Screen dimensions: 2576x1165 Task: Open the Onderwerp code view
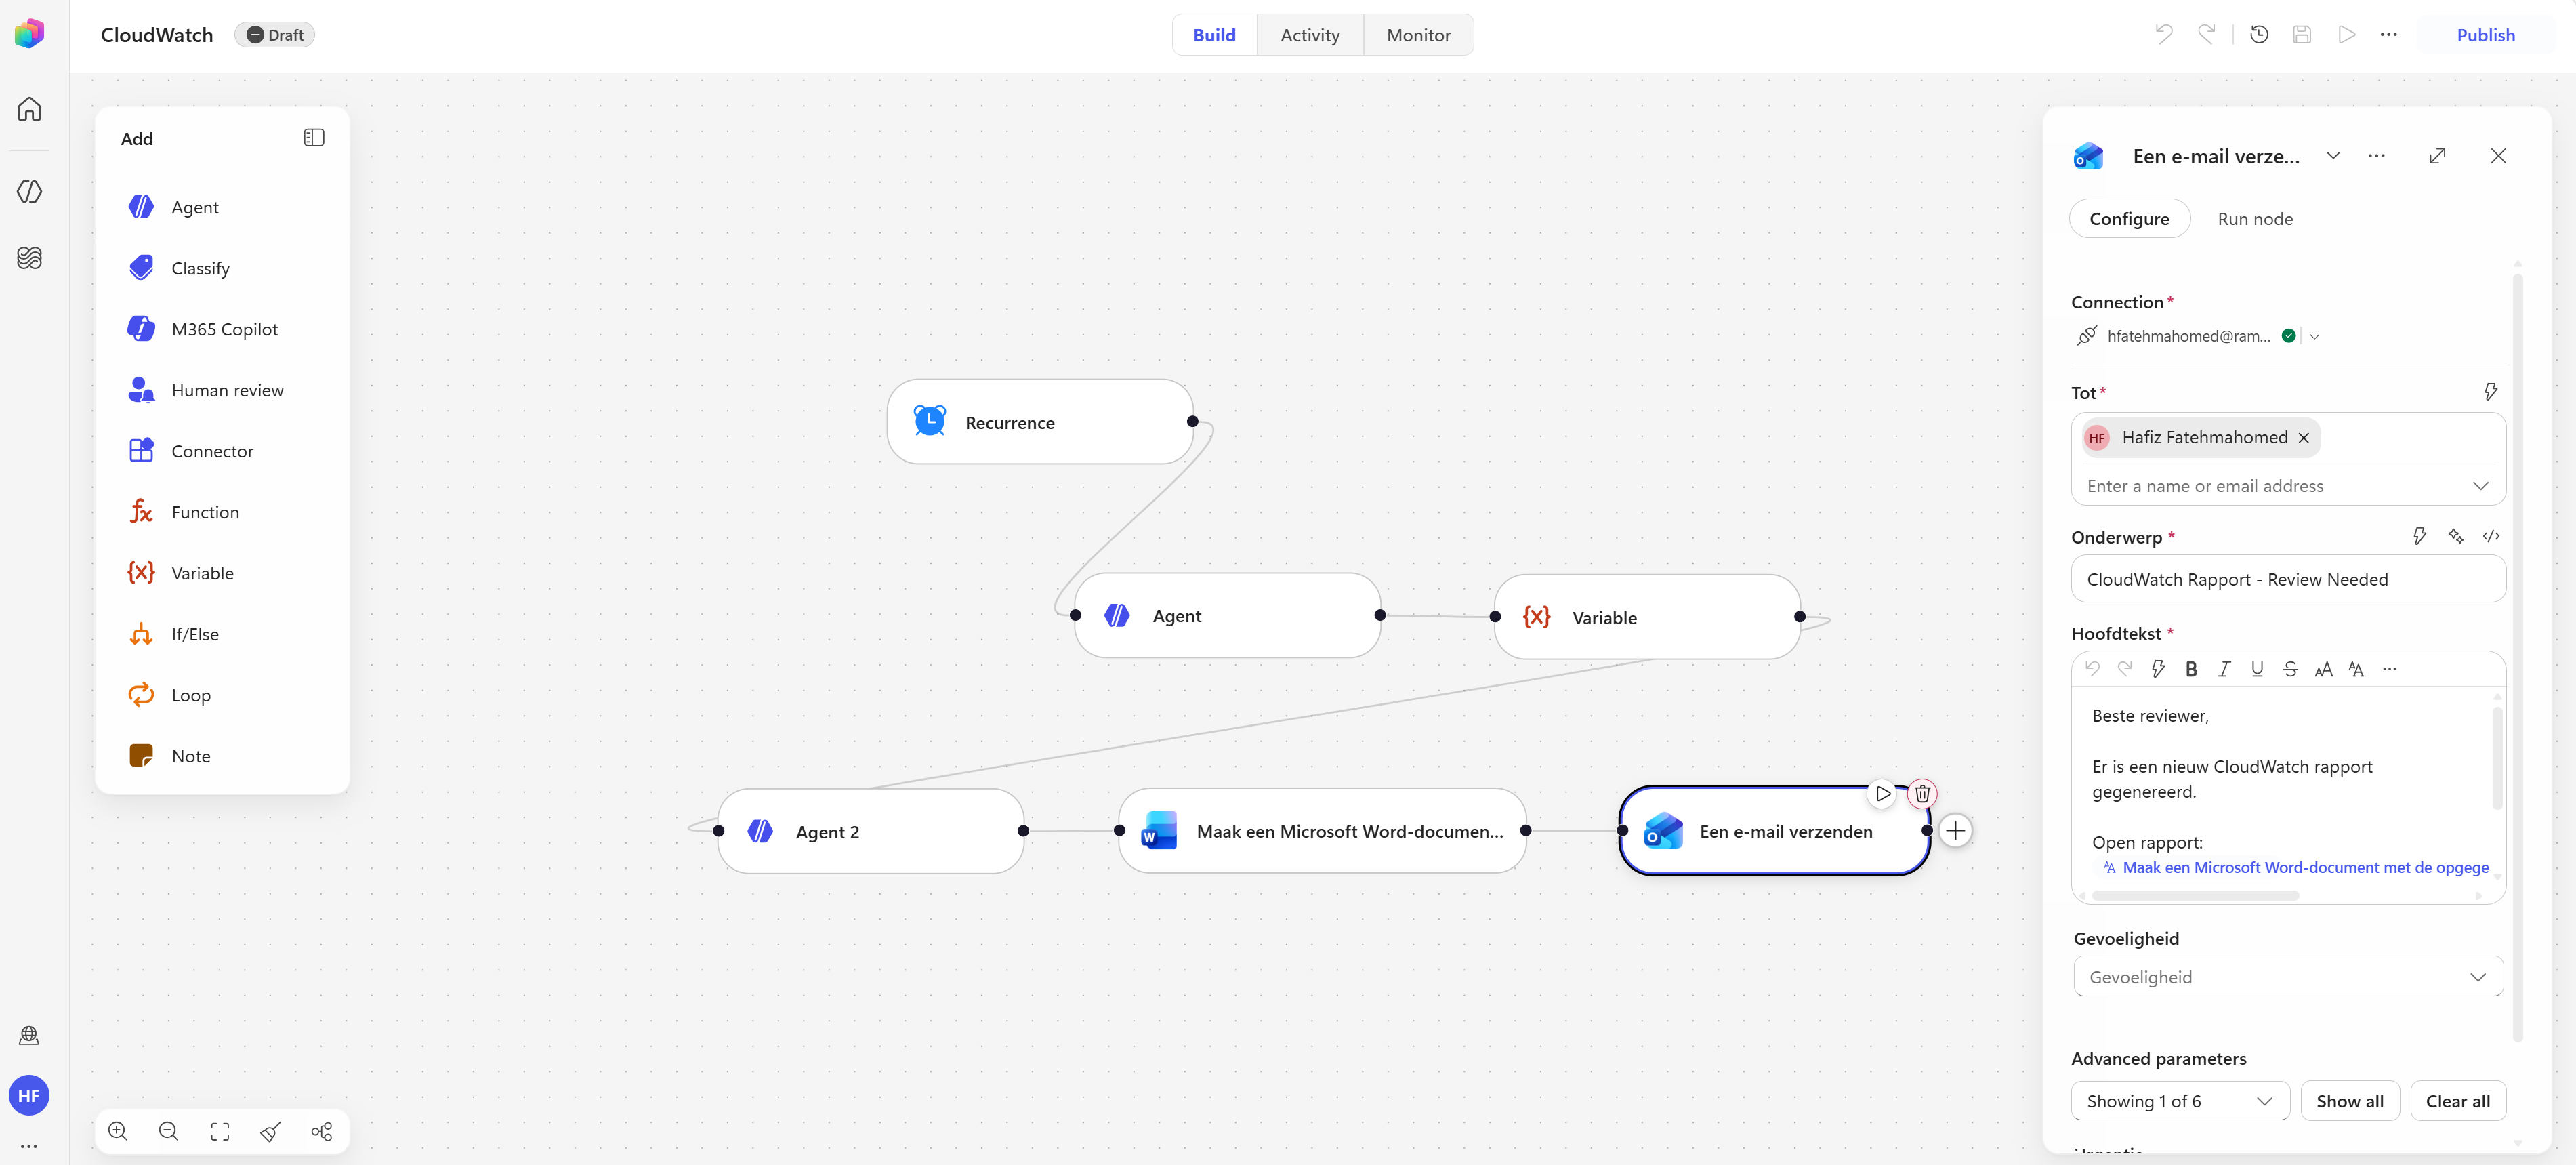(x=2491, y=537)
